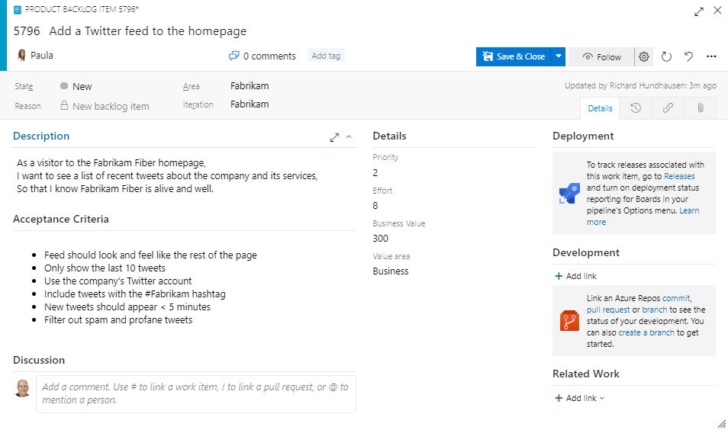Image resolution: width=728 pixels, height=430 pixels.
Task: Open follow settings gear icon
Action: click(x=643, y=57)
